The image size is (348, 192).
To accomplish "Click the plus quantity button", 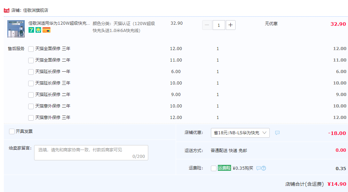I will [231, 25].
